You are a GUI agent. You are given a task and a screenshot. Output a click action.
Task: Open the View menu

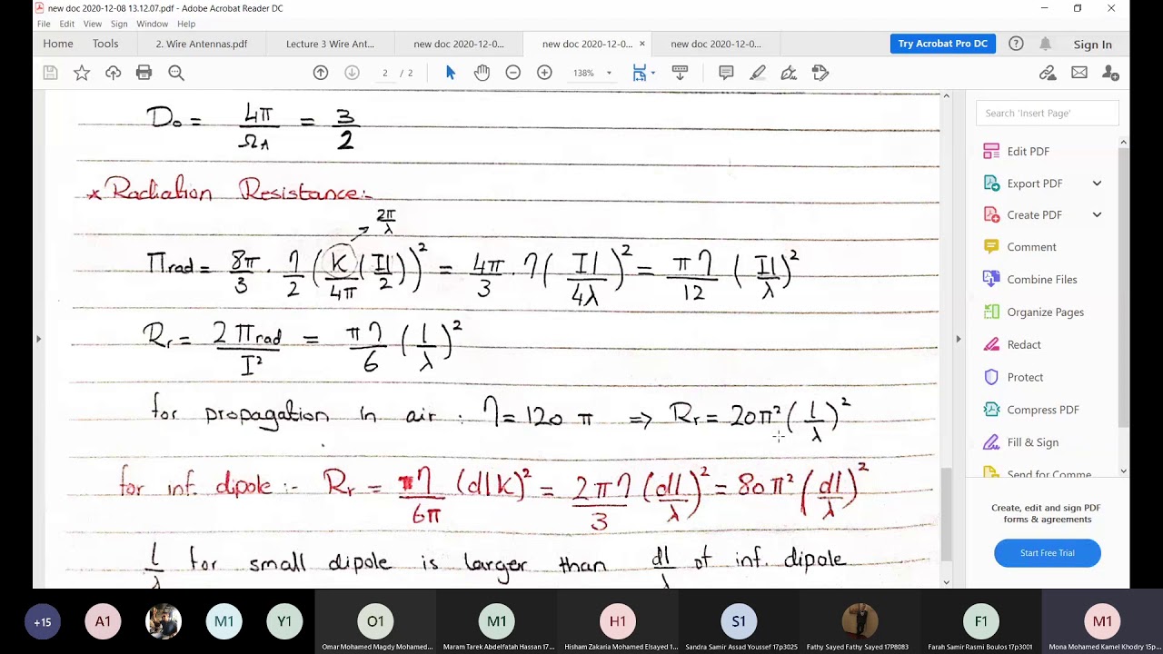(93, 24)
